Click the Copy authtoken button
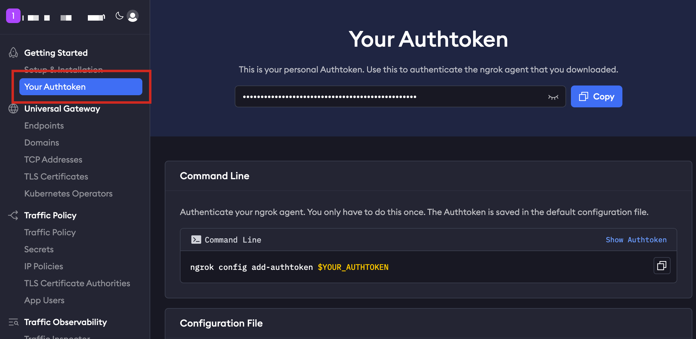The image size is (696, 339). (x=596, y=96)
